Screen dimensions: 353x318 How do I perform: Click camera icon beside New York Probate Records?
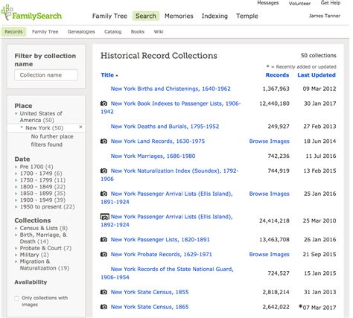104,255
